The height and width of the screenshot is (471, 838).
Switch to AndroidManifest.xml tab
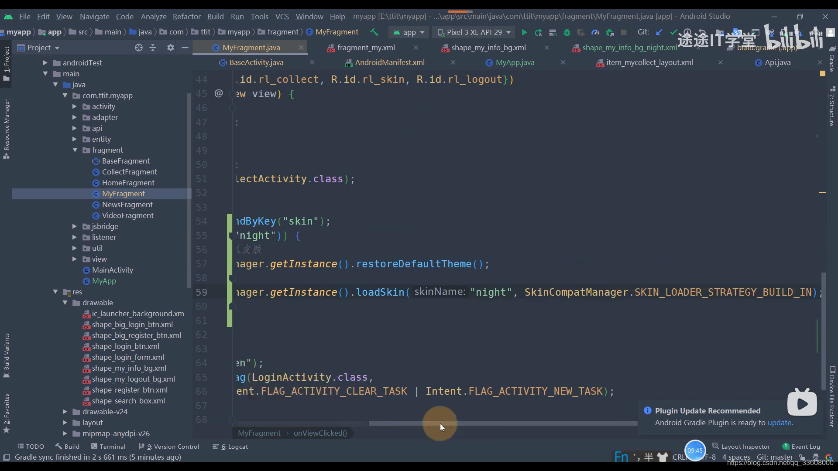390,62
